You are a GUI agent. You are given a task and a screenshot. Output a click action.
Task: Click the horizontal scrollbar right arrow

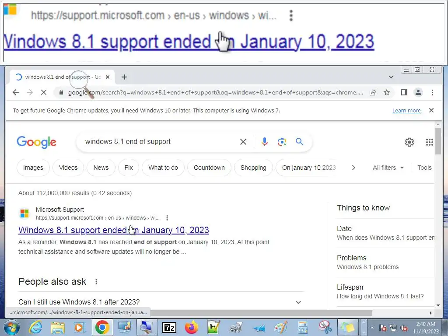tap(431, 313)
